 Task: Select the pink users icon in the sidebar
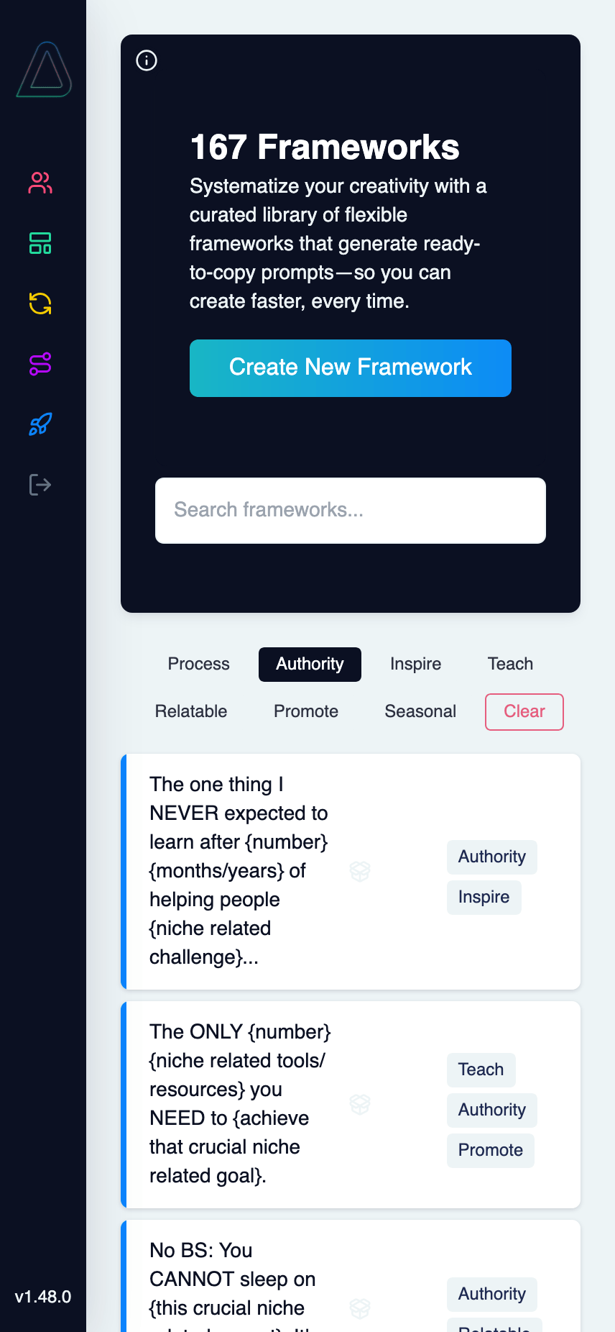(x=41, y=183)
